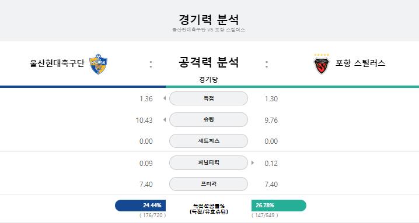This screenshot has width=419, height=223.
Task: Click the 포항 스틸러스 team name
Action: (x=360, y=63)
